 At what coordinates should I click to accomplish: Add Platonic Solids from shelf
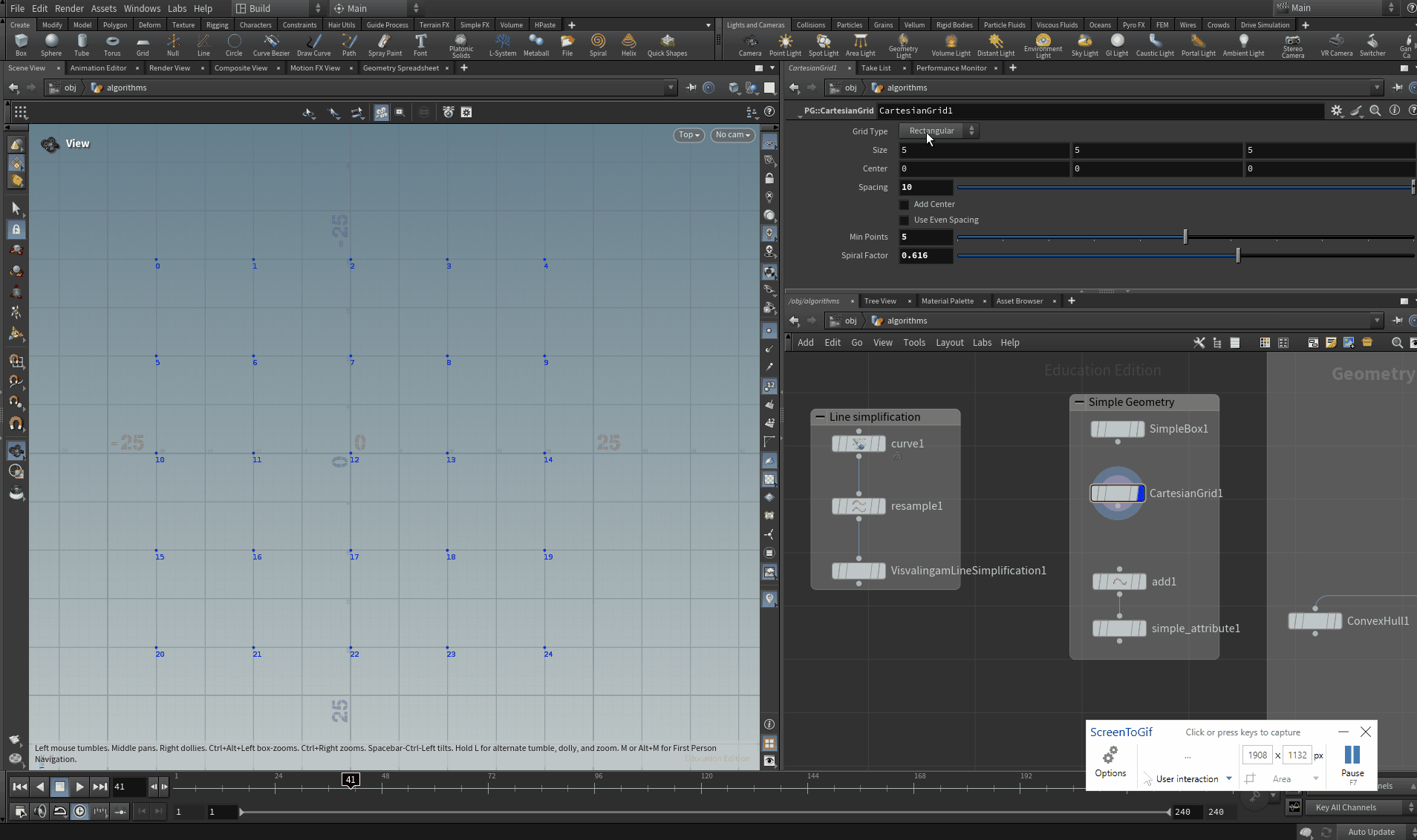pyautogui.click(x=461, y=45)
